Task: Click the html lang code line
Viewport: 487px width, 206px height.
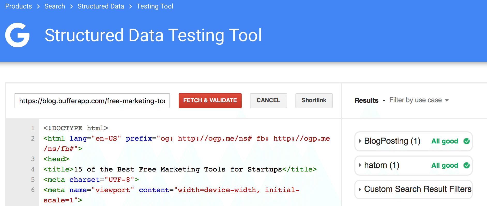Action: point(187,143)
